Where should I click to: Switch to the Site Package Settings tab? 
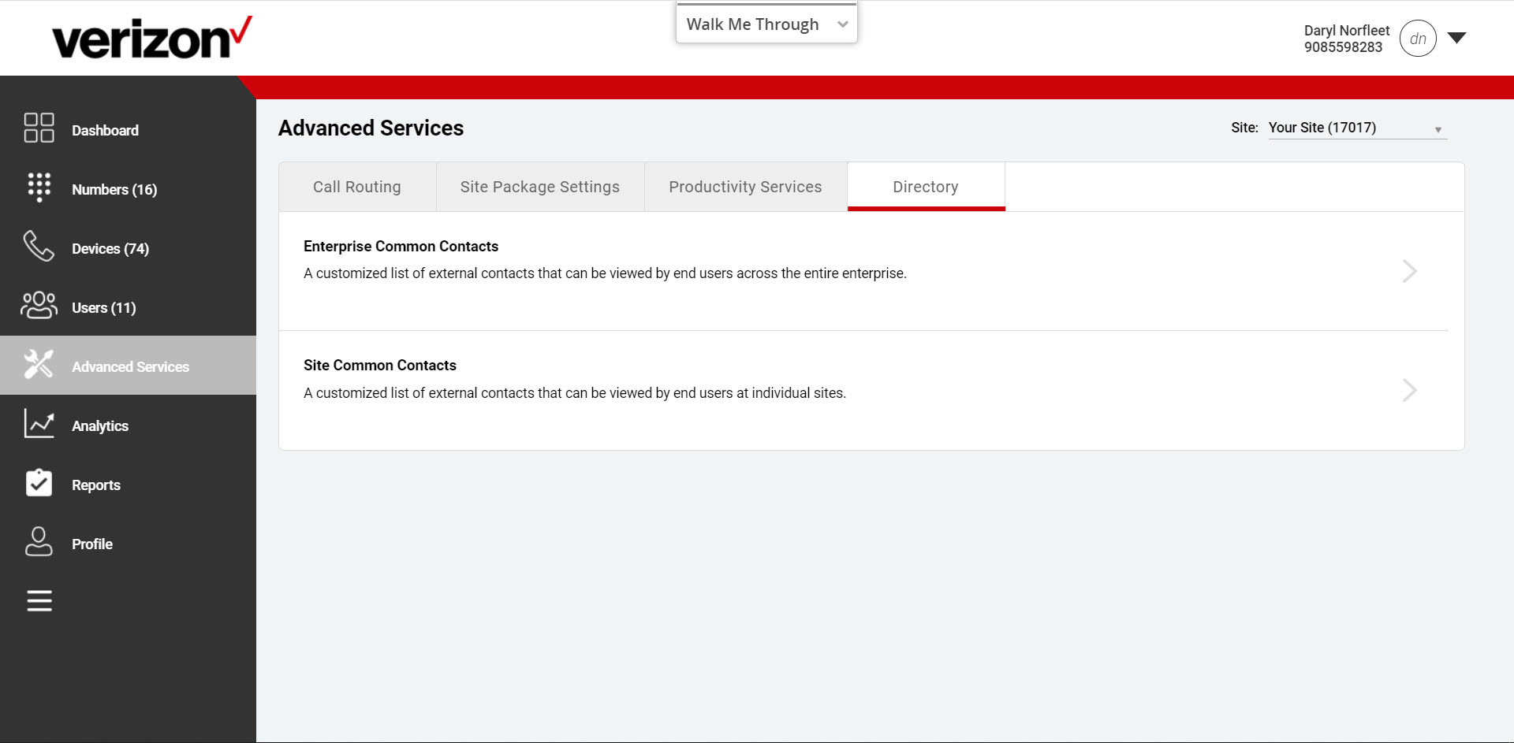click(x=540, y=187)
